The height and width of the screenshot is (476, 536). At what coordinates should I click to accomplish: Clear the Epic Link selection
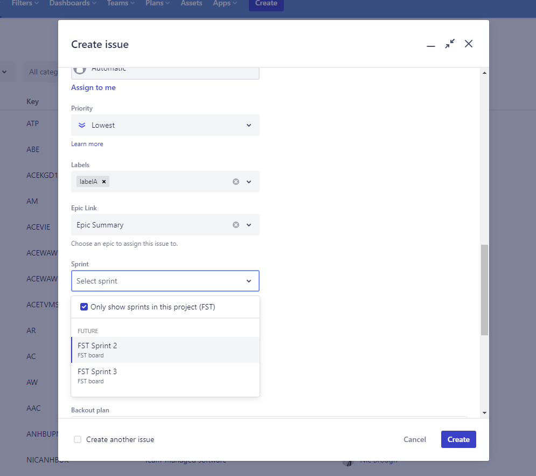point(236,225)
